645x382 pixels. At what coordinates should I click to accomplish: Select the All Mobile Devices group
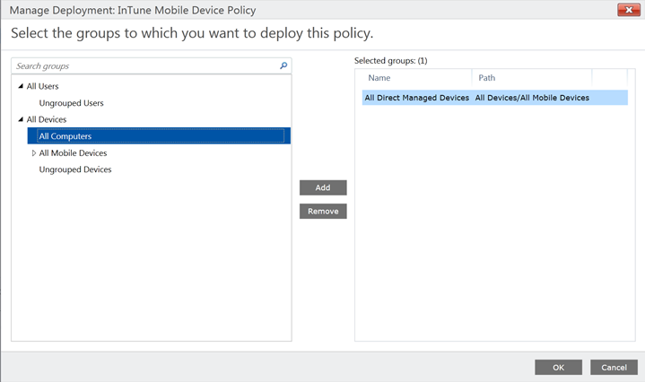tap(73, 153)
